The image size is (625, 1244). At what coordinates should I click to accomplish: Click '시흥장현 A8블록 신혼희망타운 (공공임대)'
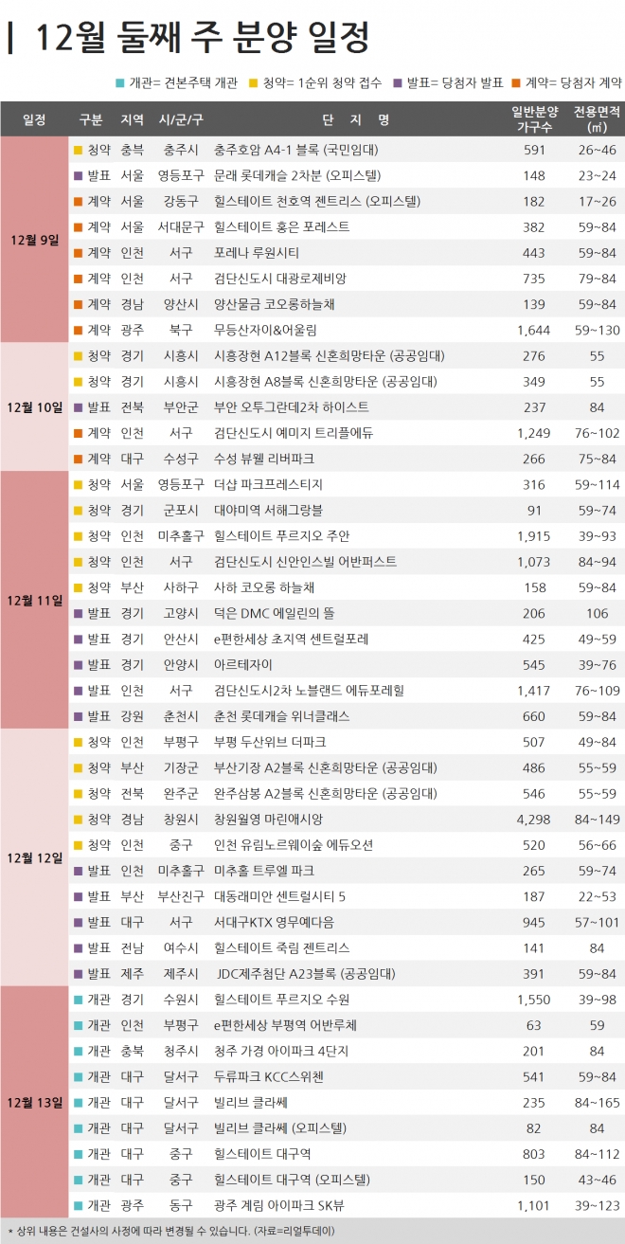(x=326, y=381)
